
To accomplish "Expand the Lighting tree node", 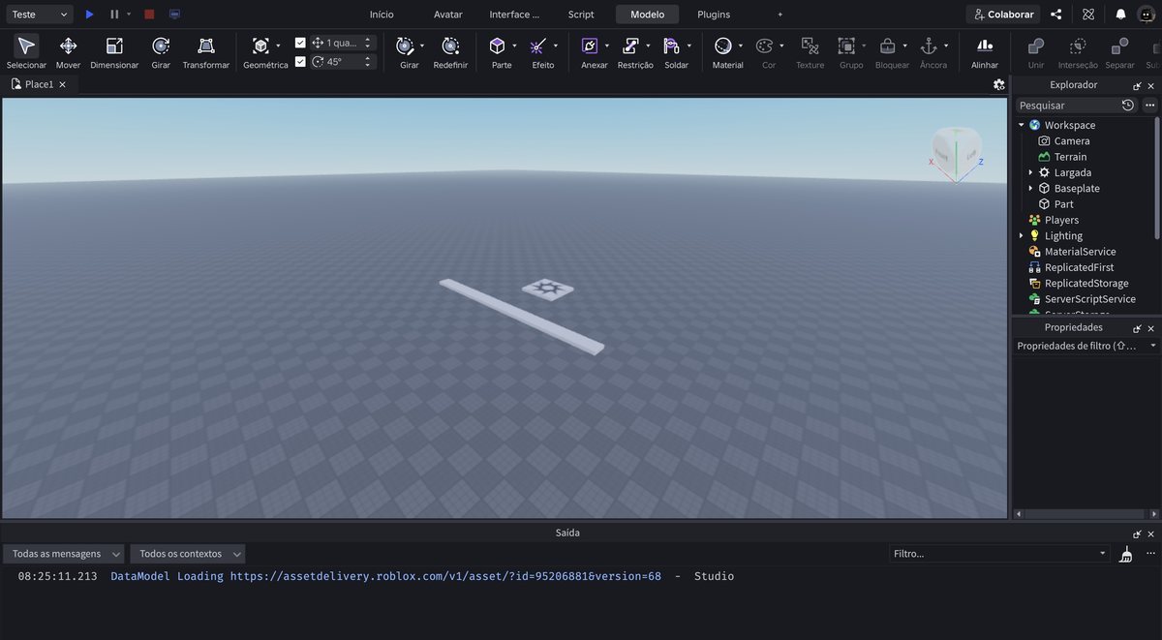I will pos(1022,235).
